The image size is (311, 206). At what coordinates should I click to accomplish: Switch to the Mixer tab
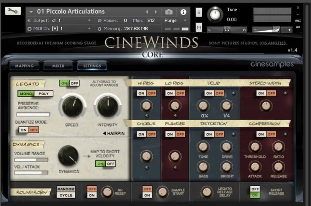tap(58, 66)
